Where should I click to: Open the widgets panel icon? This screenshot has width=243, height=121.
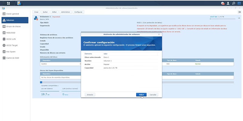pos(239,3)
